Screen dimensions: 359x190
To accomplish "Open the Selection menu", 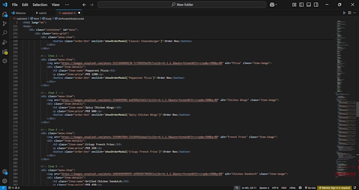I will coord(40,5).
